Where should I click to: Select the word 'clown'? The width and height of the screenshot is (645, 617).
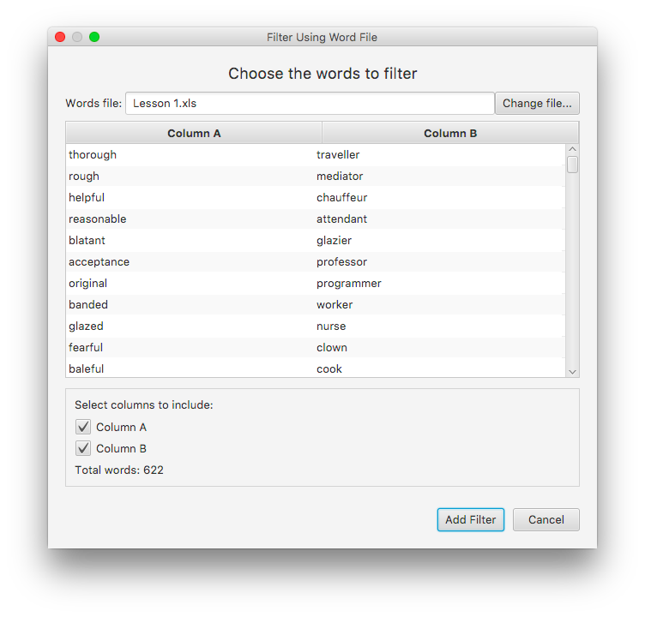point(332,347)
